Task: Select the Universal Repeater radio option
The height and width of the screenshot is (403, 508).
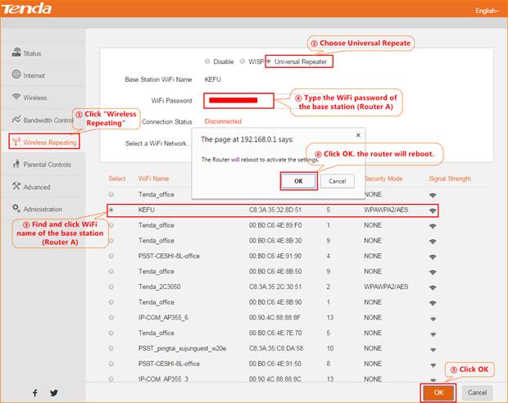Action: pyautogui.click(x=270, y=61)
